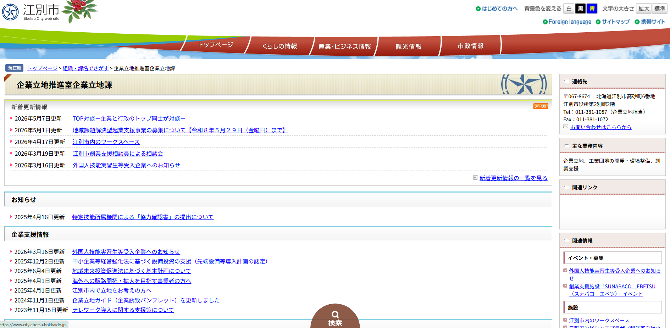This screenshot has width=670, height=328.
Task: Click the 2026年5月7日更新 date text
Action: (38, 118)
